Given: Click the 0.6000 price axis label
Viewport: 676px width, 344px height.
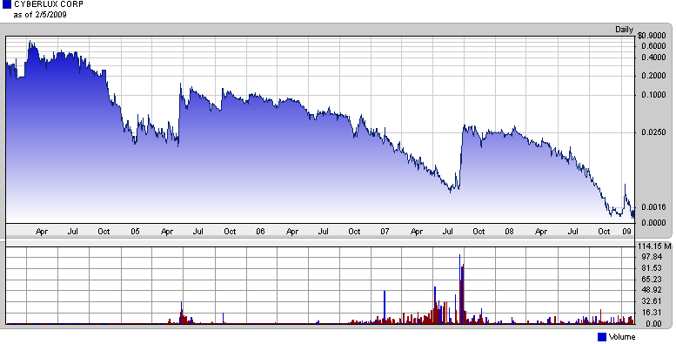Looking at the screenshot, I should (653, 46).
